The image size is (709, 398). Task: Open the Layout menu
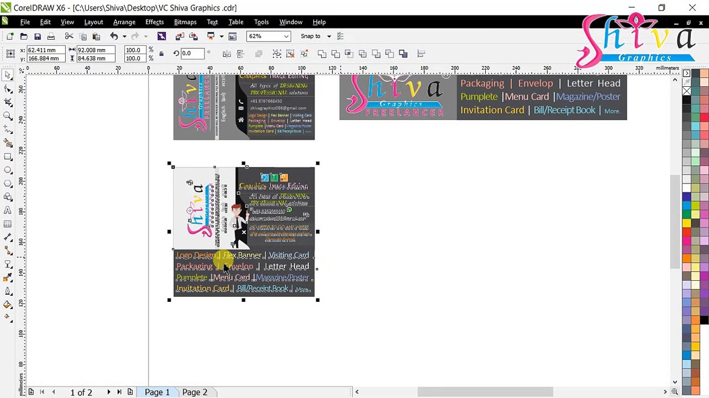click(93, 22)
